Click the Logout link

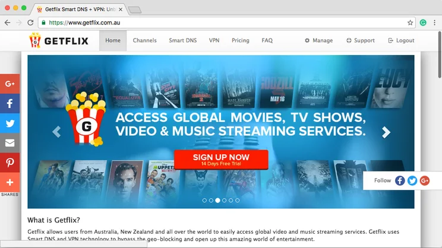coord(401,40)
